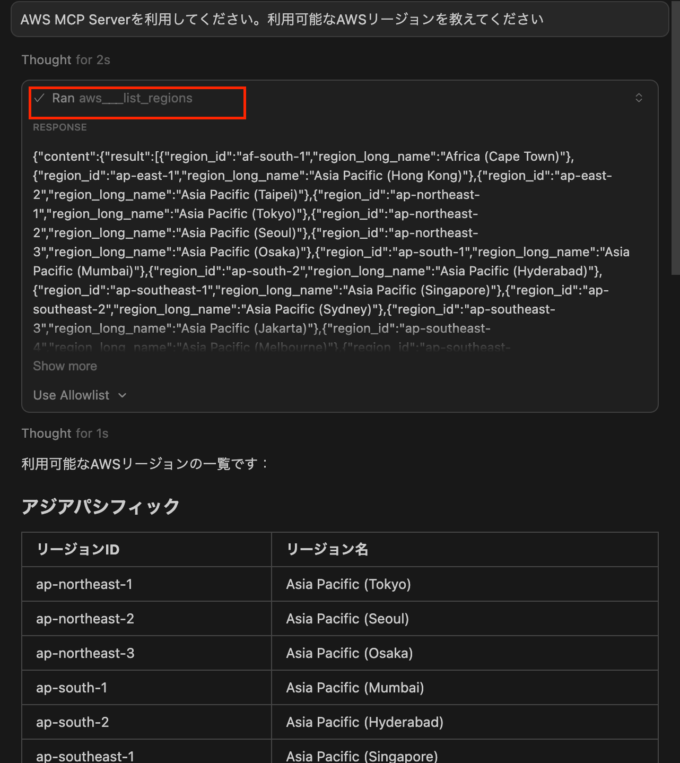This screenshot has width=680, height=763.
Task: Expand the 'Thought for 1s' section
Action: pos(64,433)
